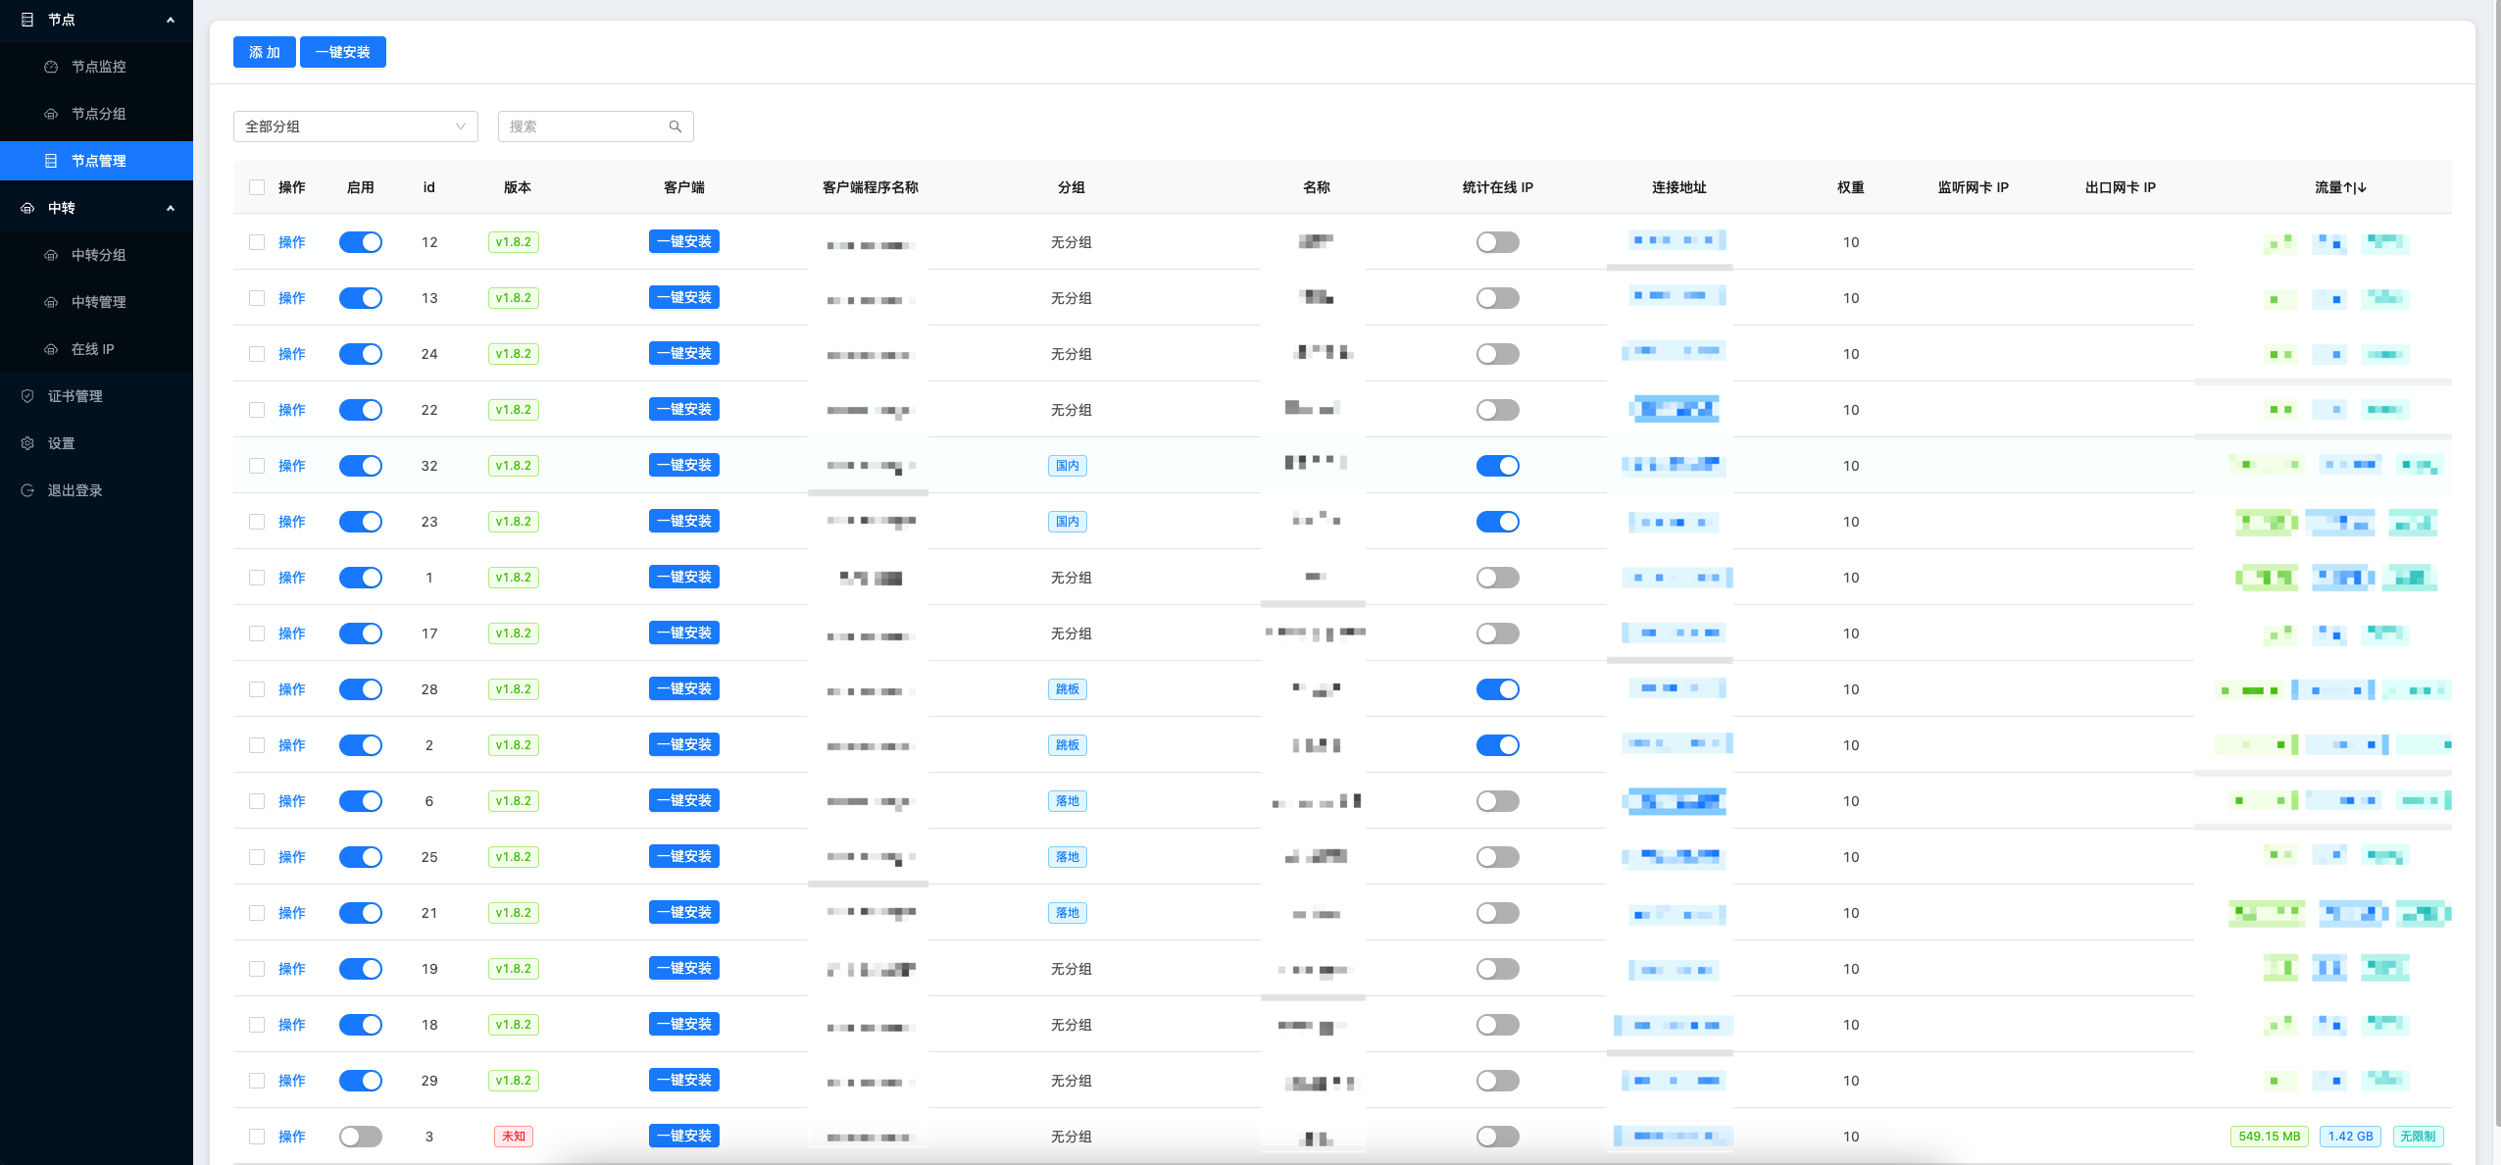
Task: Collapse the 节点 sidebar section arrow
Action: coord(171,20)
